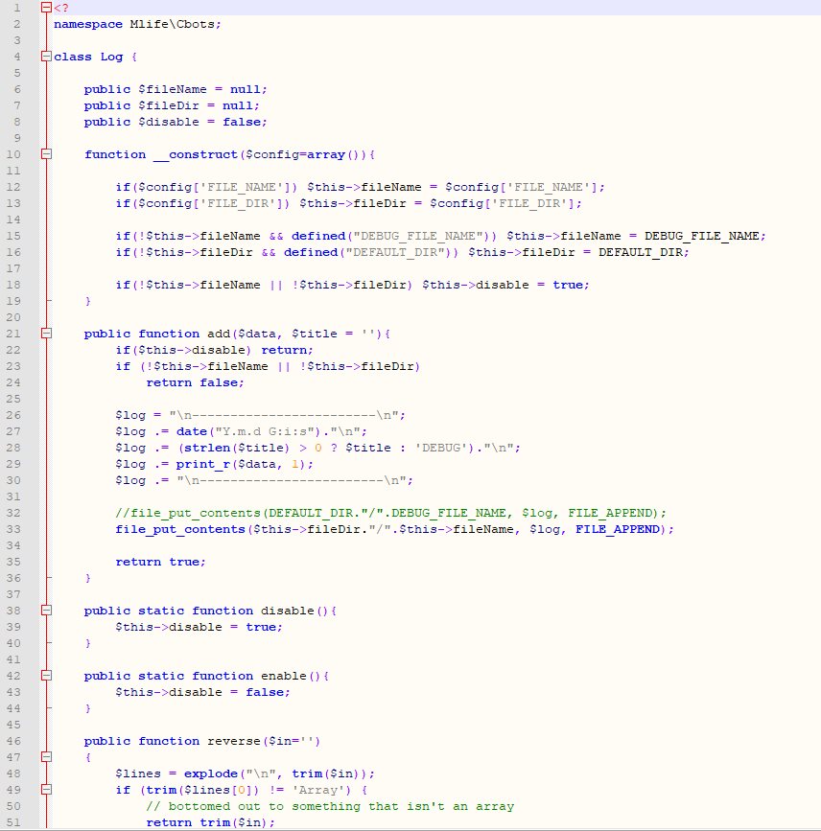Click line number 51 in the gutter
This screenshot has width=821, height=831.
click(x=13, y=822)
